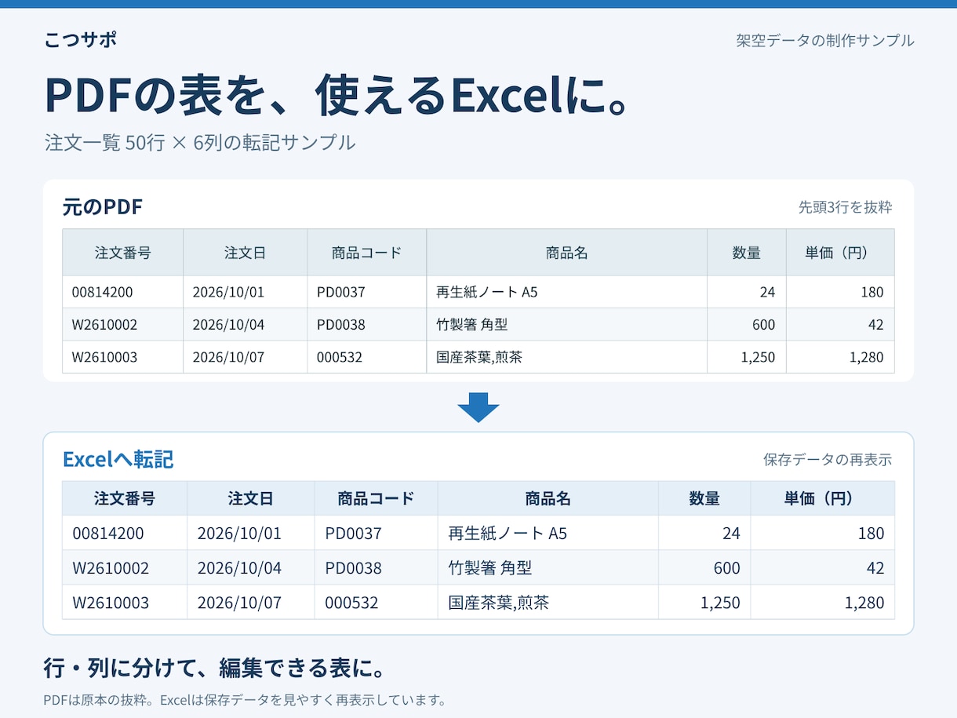The image size is (957, 718).
Task: Click the Excelへ転記 section title
Action: (x=118, y=459)
